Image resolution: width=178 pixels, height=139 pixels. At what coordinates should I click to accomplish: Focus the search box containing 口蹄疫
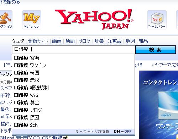click(x=74, y=49)
